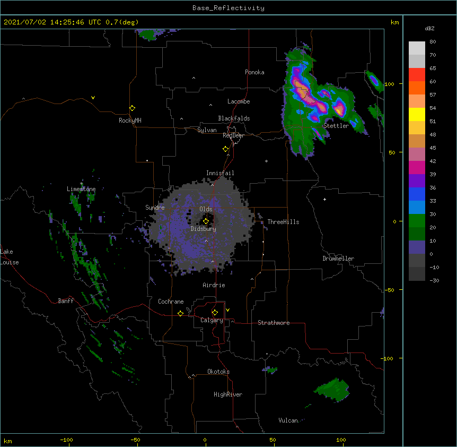Click the Ponoka city label
457x447 pixels.
coord(254,72)
